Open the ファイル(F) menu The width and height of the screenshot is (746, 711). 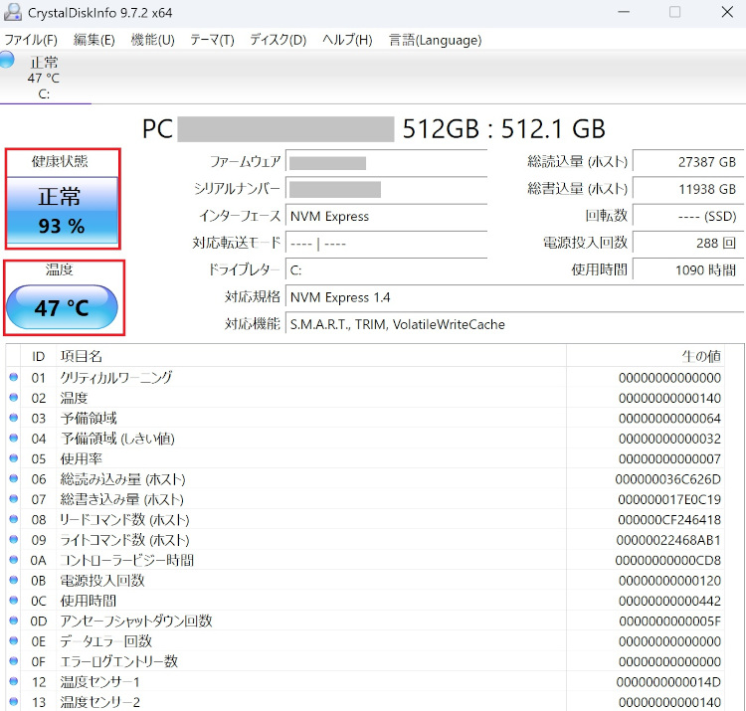click(x=31, y=40)
